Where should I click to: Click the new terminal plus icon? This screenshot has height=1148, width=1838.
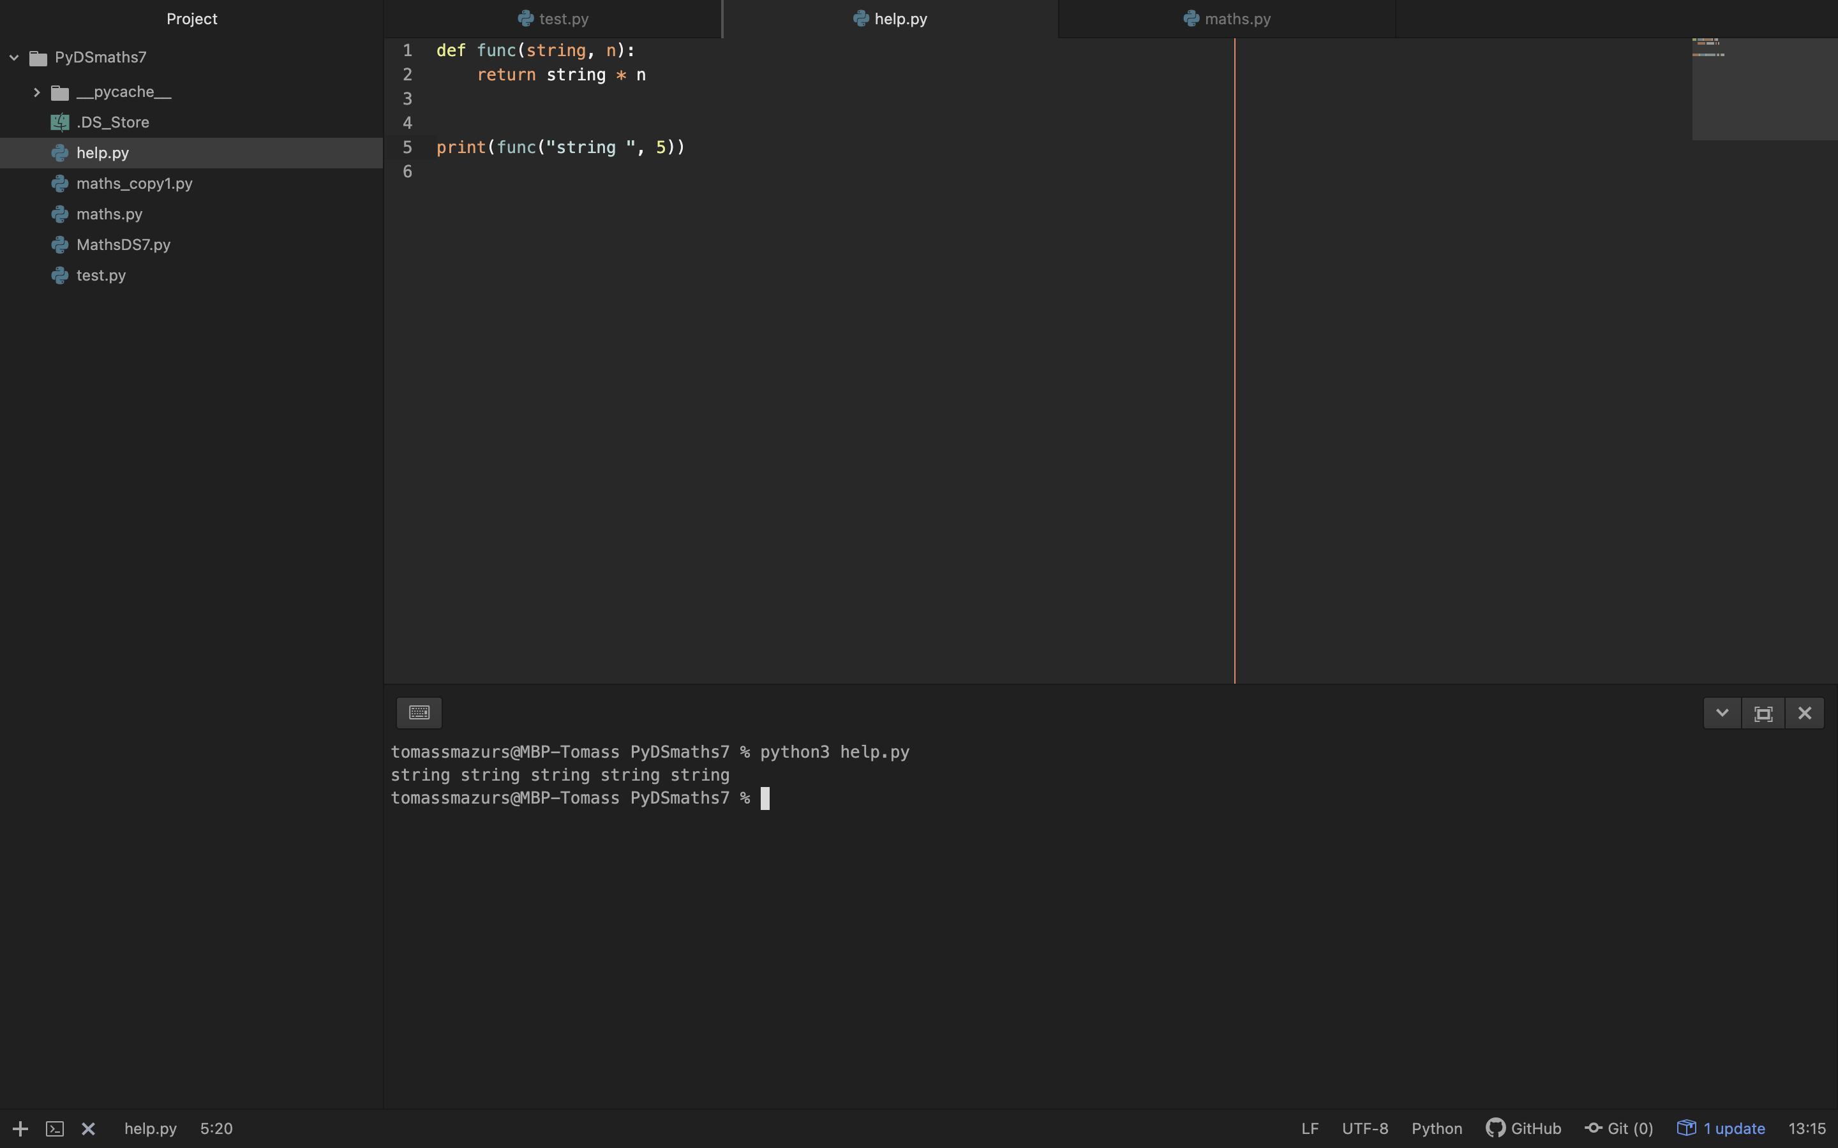point(20,1128)
